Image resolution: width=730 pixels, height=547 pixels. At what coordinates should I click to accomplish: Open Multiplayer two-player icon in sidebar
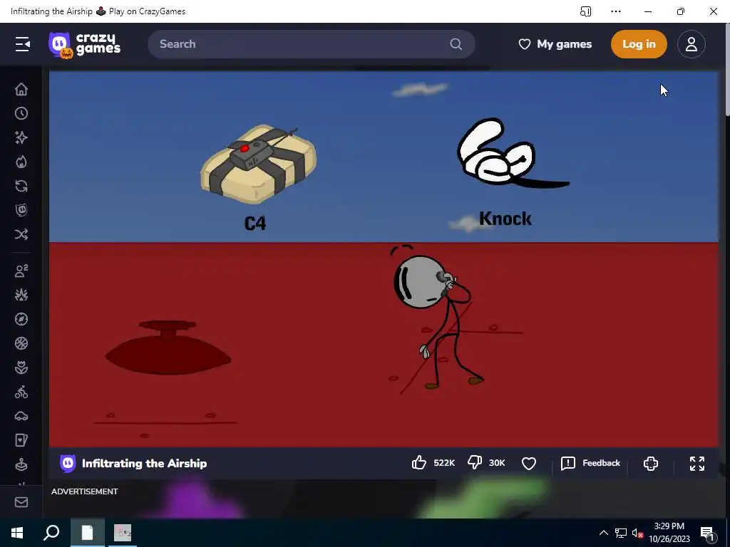click(x=21, y=271)
